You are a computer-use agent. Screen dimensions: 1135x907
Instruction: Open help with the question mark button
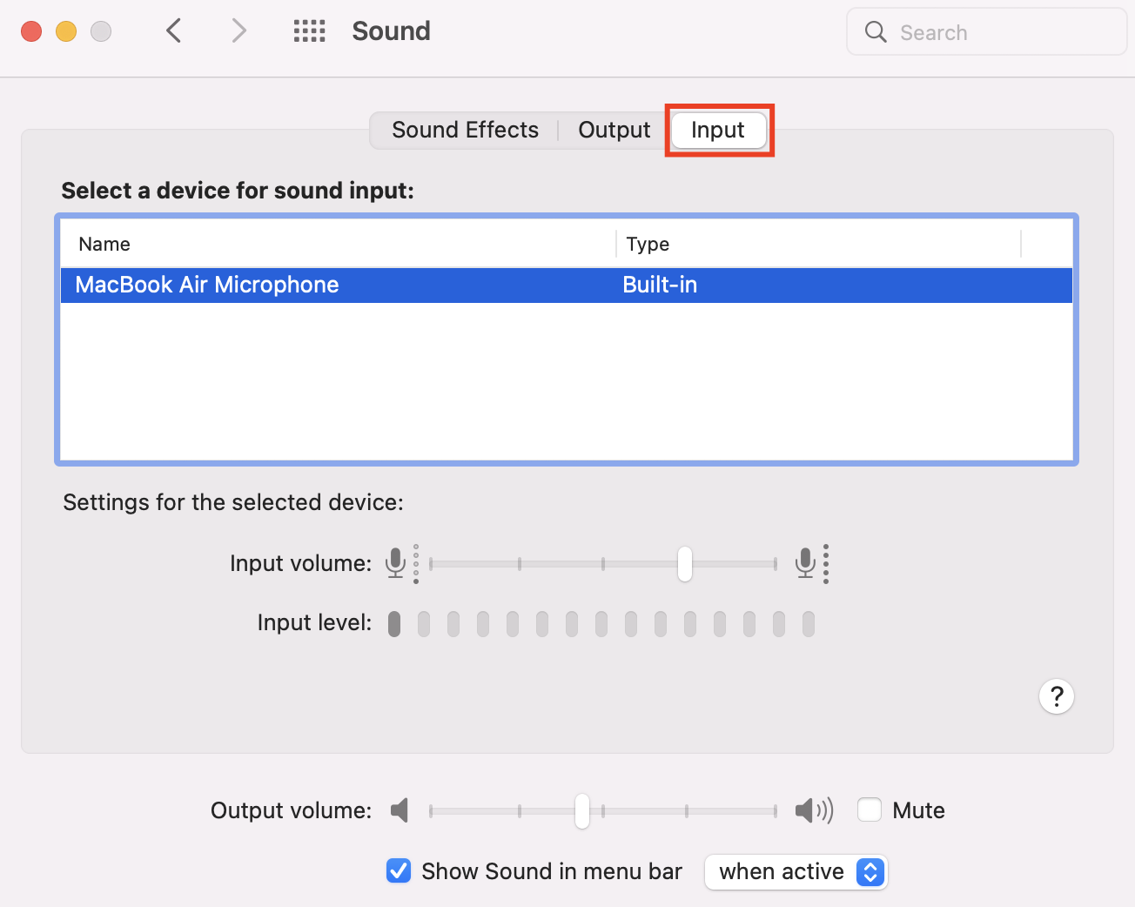(1057, 696)
